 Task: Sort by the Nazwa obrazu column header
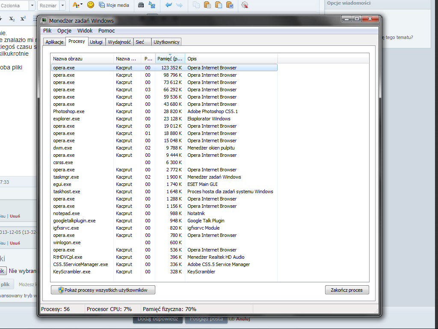[x=83, y=59]
